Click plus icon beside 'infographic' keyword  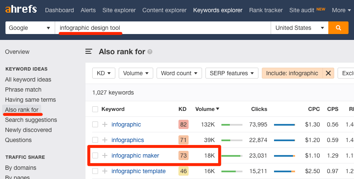pyautogui.click(x=105, y=124)
